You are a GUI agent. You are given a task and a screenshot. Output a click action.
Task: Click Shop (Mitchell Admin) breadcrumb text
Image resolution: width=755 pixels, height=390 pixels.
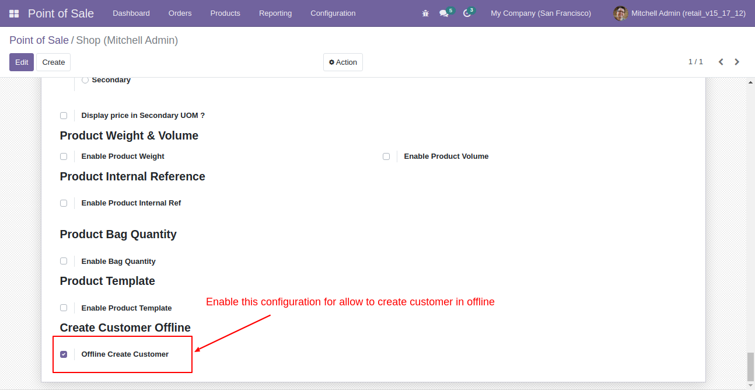127,40
